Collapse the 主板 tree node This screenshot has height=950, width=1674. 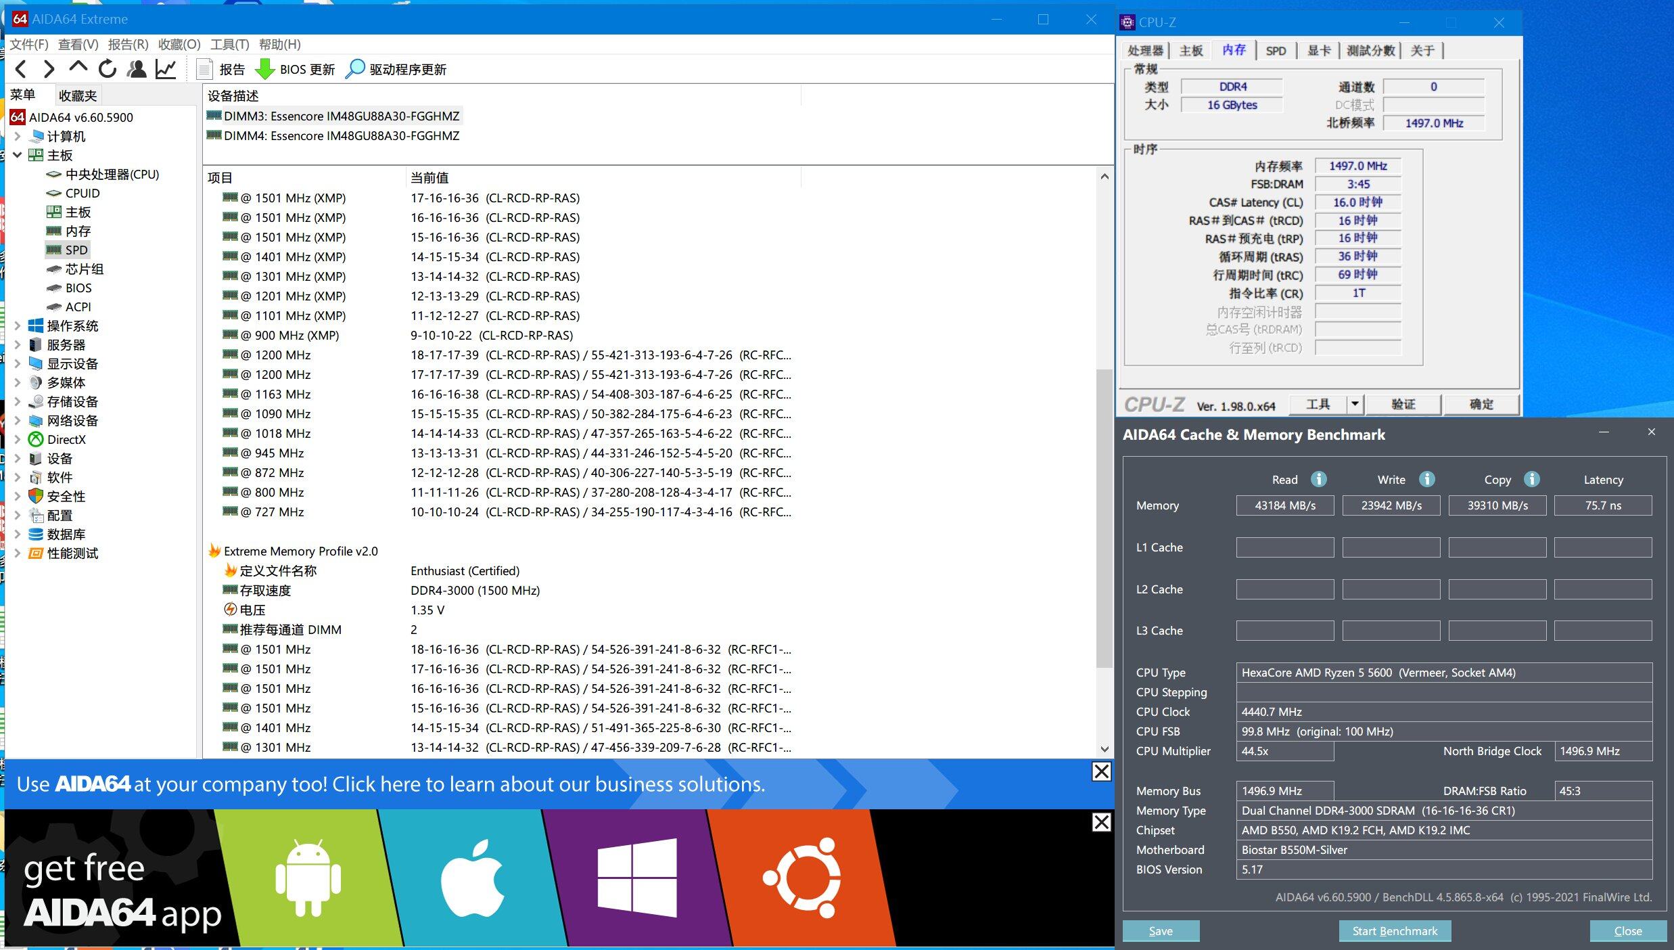point(18,155)
